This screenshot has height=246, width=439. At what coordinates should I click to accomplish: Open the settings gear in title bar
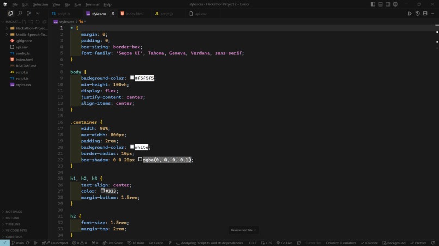click(395, 4)
